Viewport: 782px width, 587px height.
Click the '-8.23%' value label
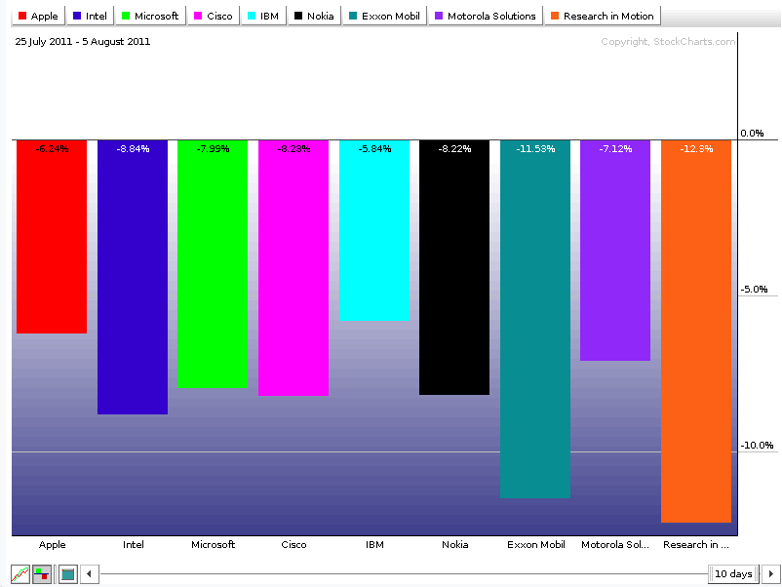coord(293,148)
